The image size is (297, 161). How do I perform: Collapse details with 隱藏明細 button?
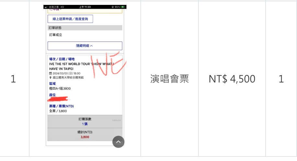tap(85, 46)
